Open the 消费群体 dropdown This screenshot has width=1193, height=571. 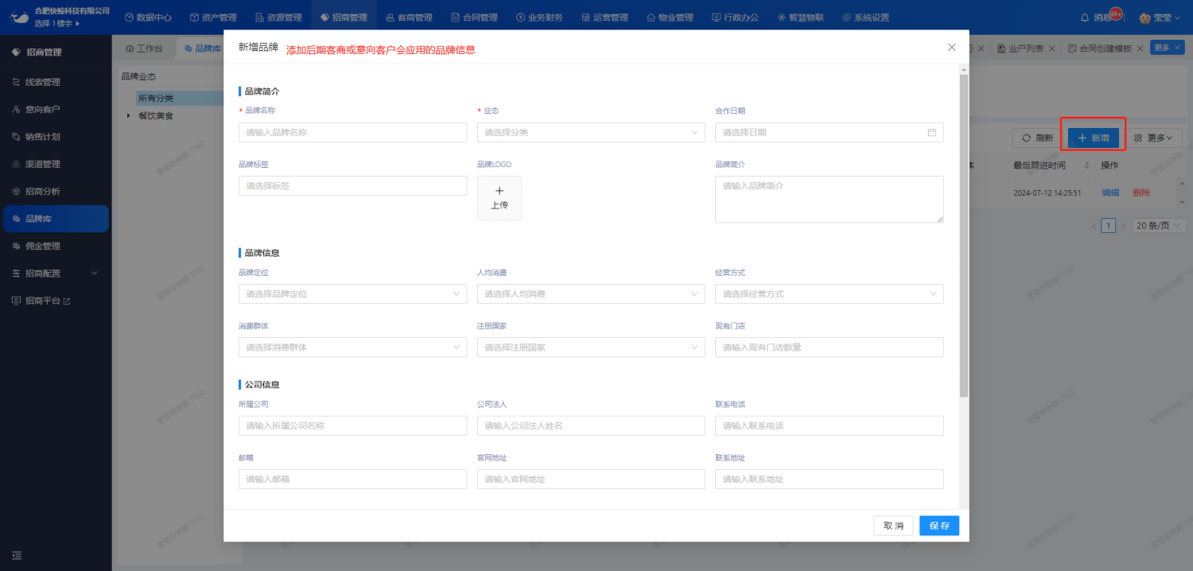(x=352, y=348)
